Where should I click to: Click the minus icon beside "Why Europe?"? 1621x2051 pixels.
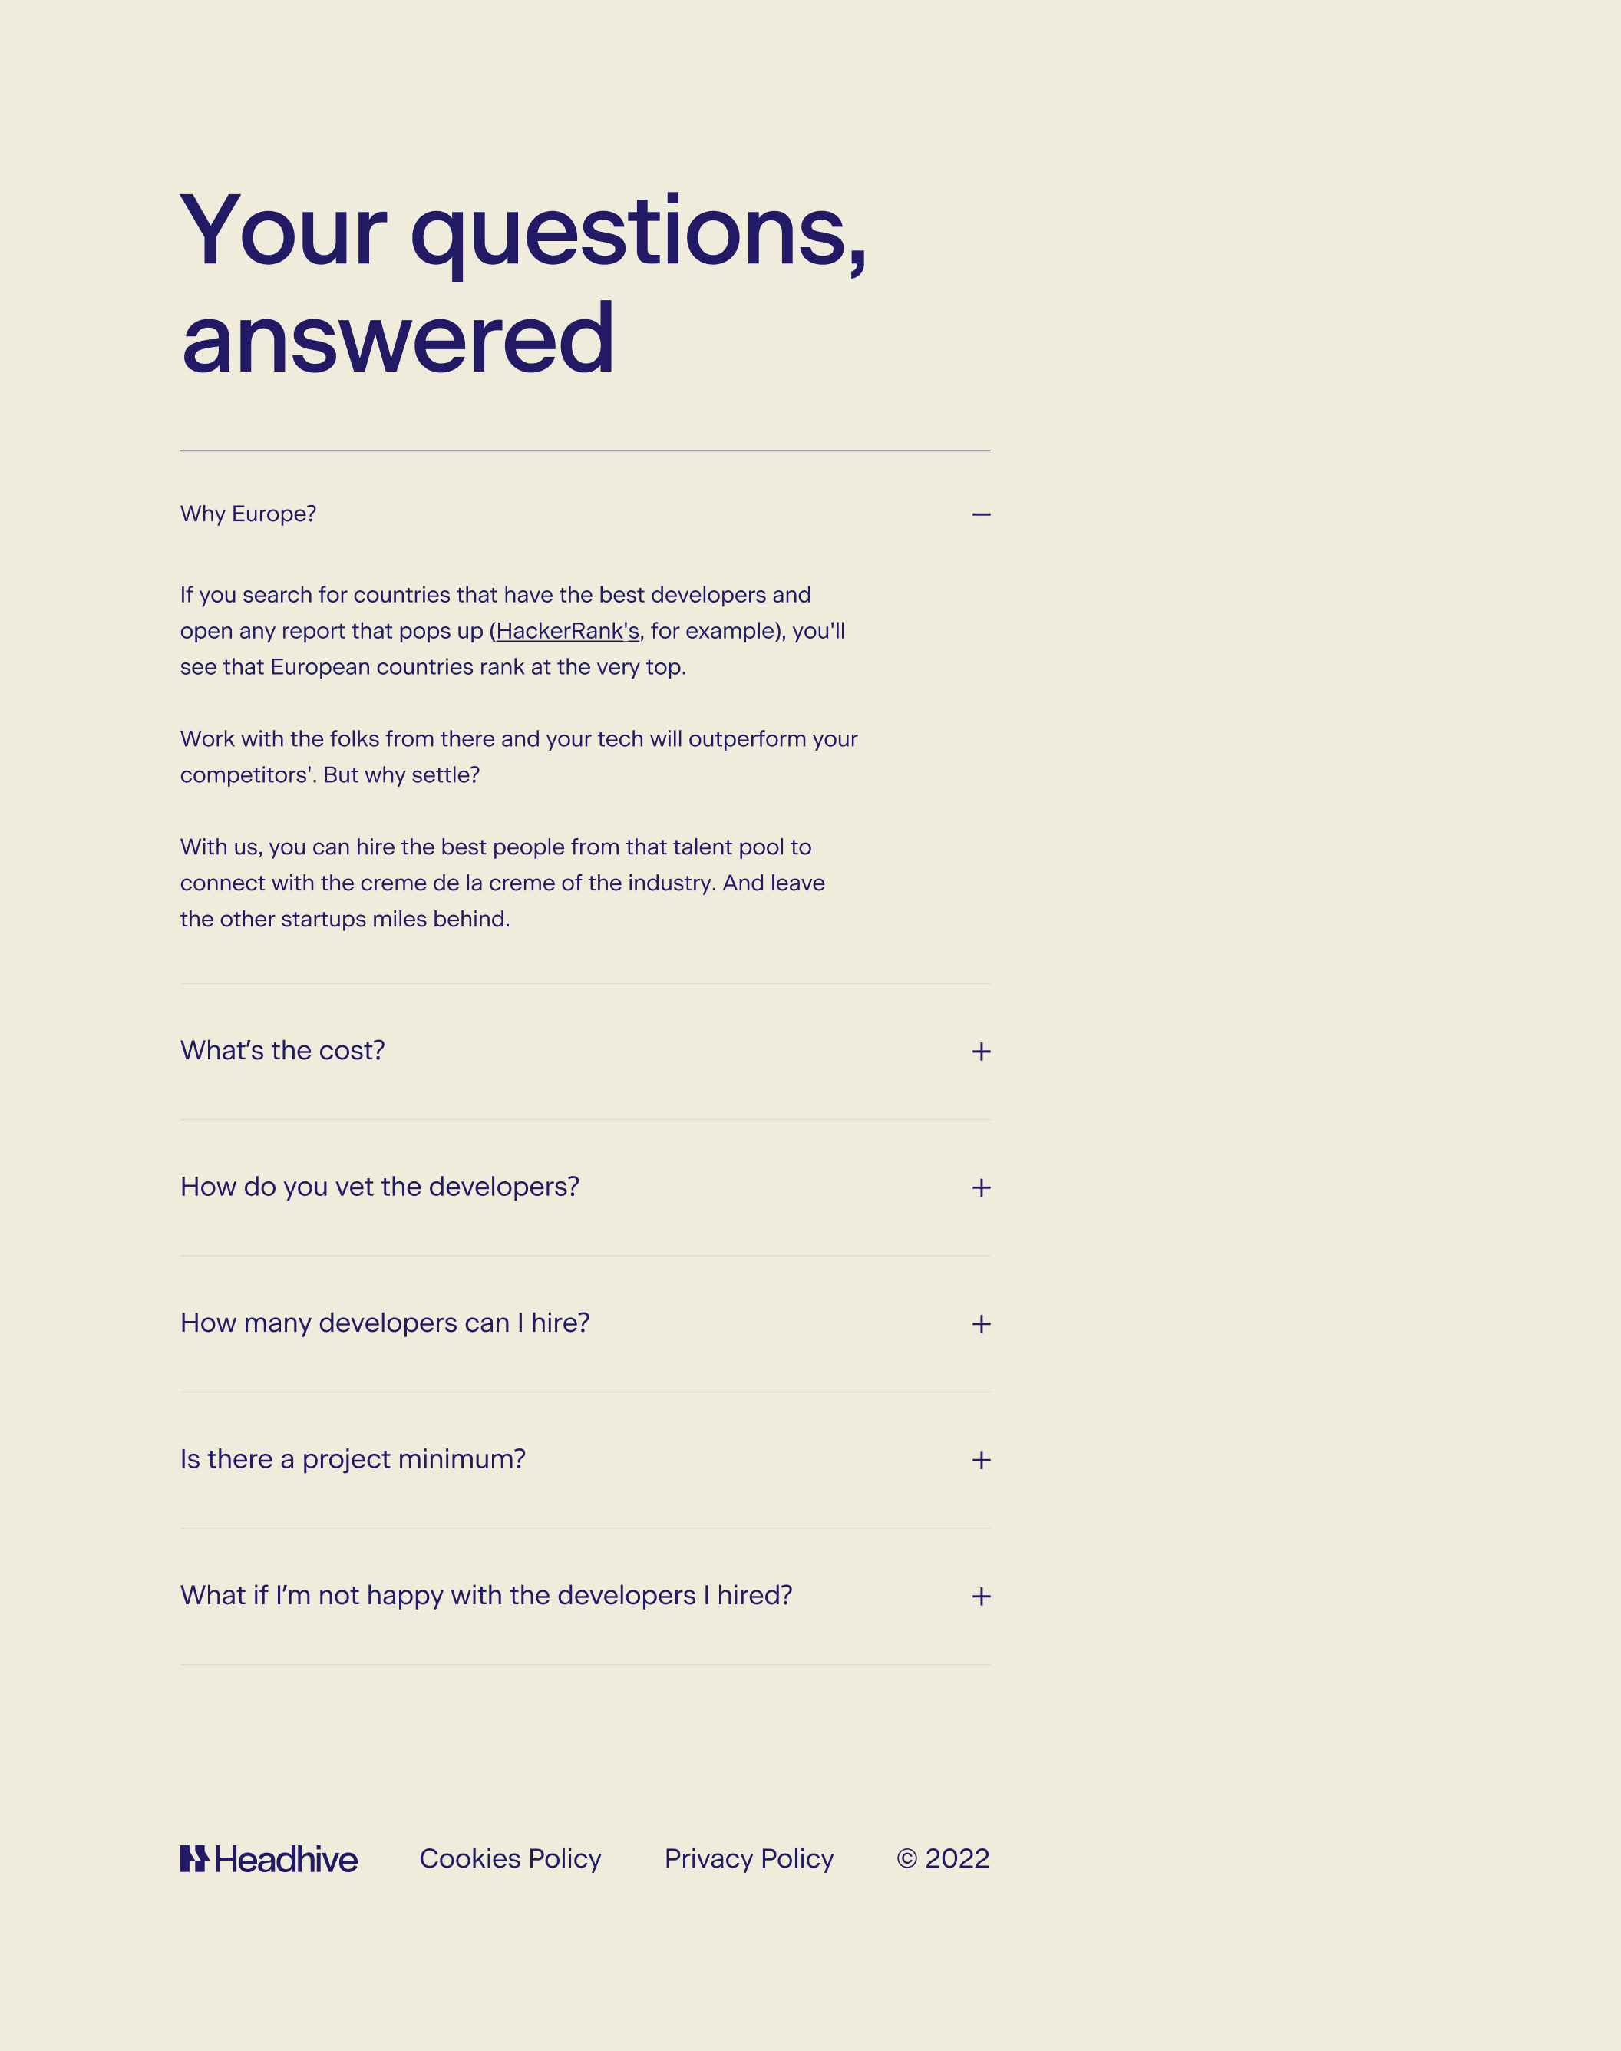[982, 514]
